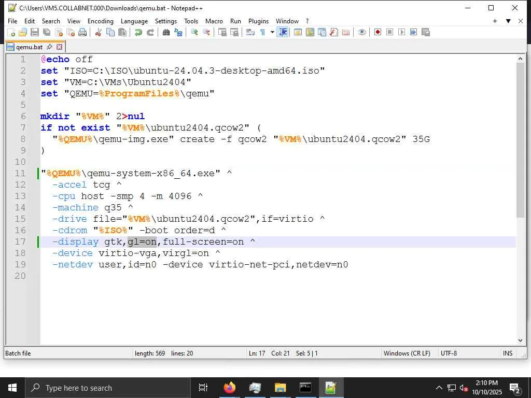Open Task View on the taskbar
Viewport: 531px width, 398px height.
[203, 388]
